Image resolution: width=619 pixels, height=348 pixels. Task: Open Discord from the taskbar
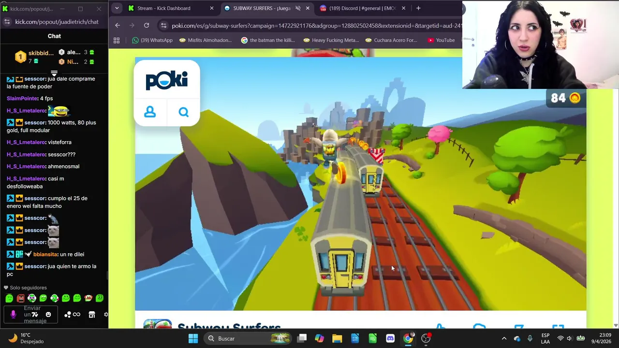390,338
